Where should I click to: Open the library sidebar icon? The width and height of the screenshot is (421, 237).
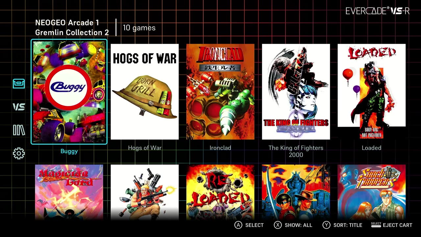pos(19,130)
